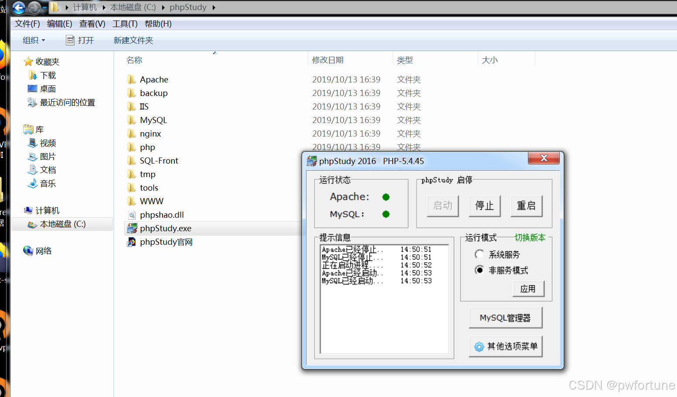Select the php folder icon

pyautogui.click(x=132, y=147)
